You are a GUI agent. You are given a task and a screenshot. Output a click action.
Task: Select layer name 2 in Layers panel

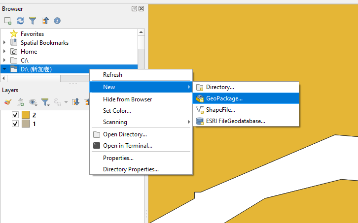pyautogui.click(x=34, y=115)
